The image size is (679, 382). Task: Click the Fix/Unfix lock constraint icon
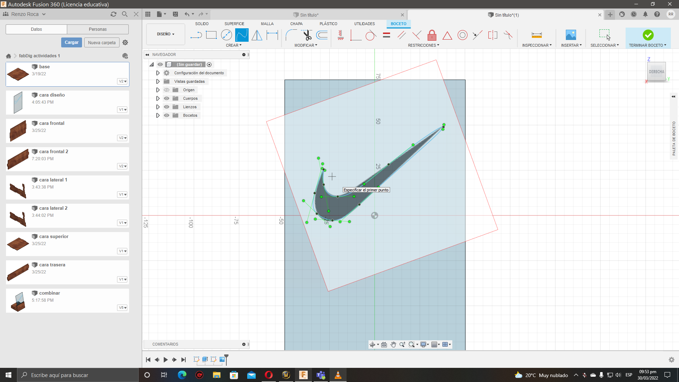[x=432, y=35]
